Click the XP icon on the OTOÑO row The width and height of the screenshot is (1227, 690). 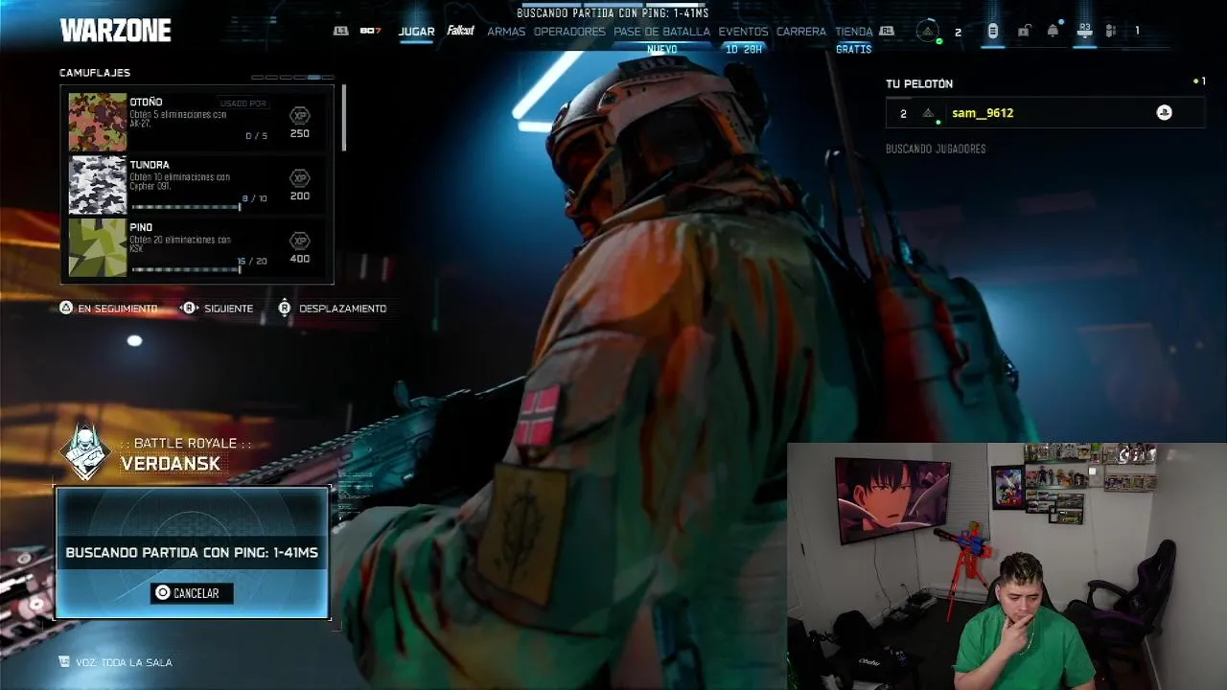tap(300, 115)
